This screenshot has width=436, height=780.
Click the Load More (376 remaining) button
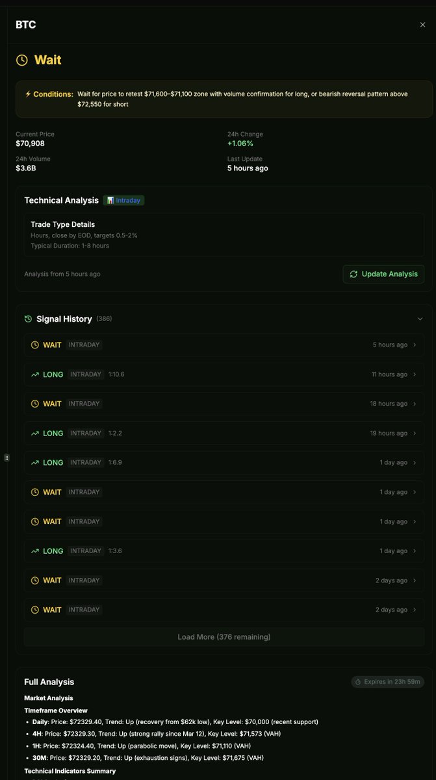(224, 637)
